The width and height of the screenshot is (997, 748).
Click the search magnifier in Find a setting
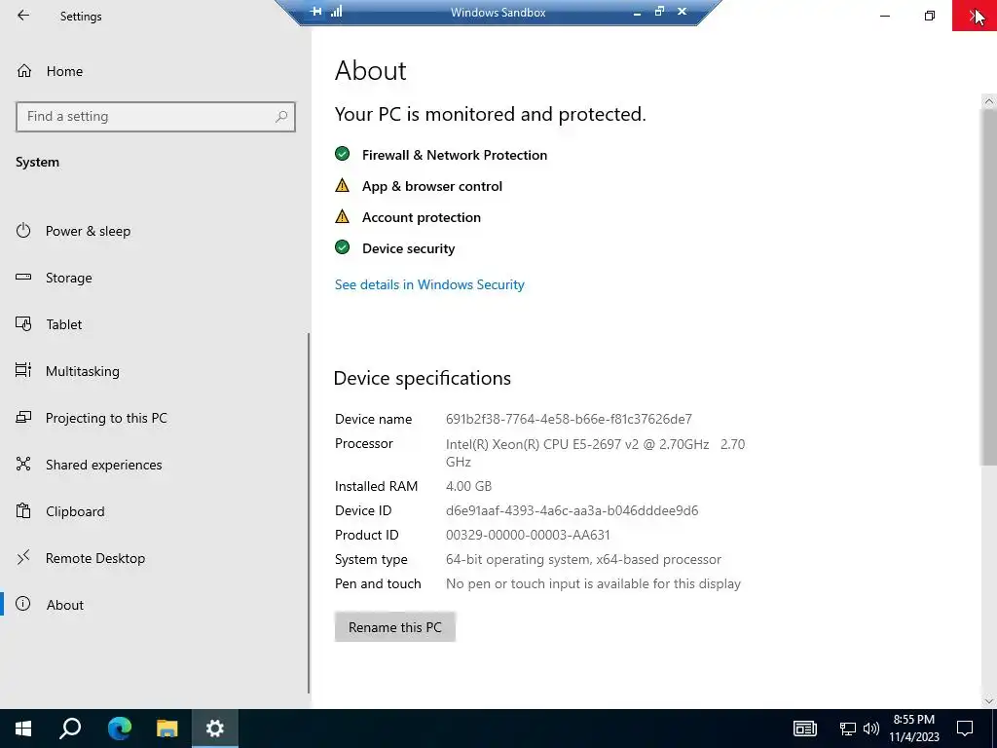[281, 117]
